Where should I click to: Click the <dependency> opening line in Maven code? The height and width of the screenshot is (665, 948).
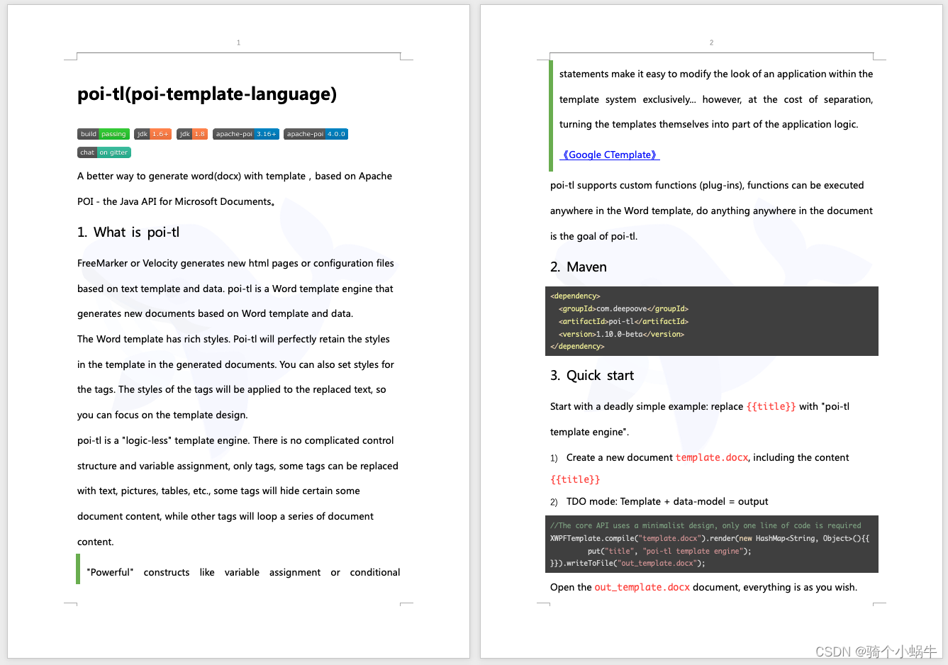(x=575, y=296)
